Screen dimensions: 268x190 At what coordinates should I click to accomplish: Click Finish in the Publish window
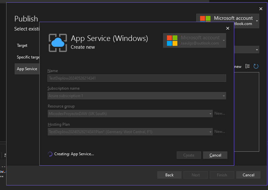coord(222,175)
